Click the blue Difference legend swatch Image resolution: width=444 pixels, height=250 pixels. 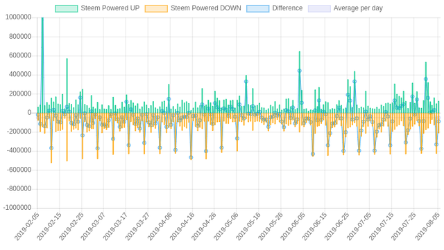(x=257, y=8)
